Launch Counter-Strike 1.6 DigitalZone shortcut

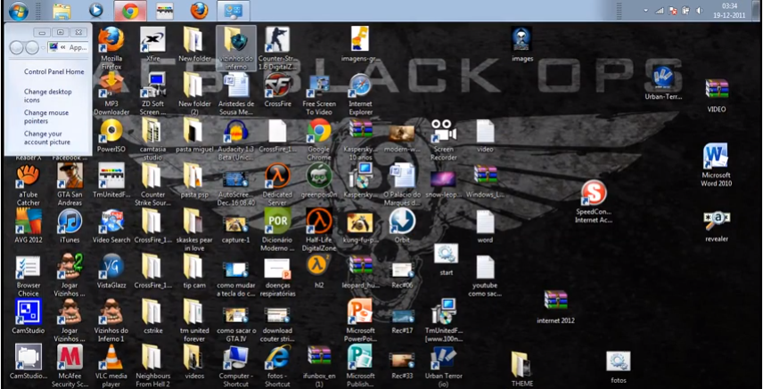(277, 48)
